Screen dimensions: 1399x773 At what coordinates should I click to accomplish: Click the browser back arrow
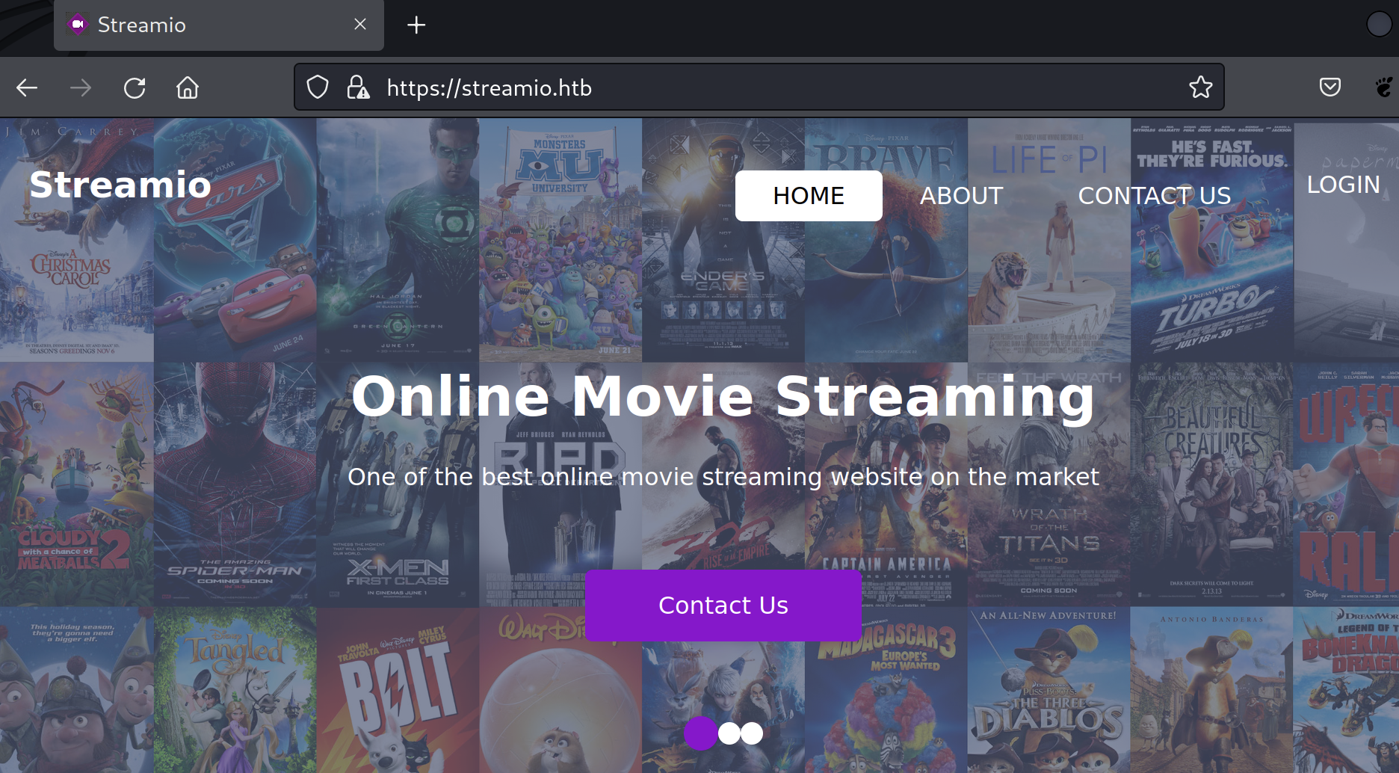coord(27,88)
